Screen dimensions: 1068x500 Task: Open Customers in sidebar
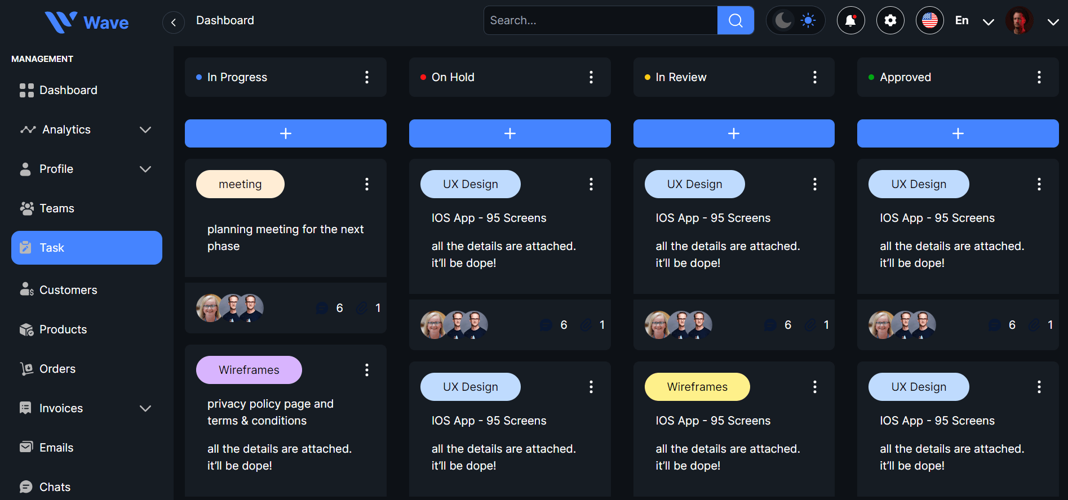click(87, 290)
